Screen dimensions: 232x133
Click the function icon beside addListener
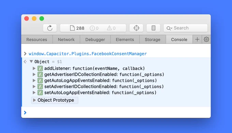click(40, 68)
